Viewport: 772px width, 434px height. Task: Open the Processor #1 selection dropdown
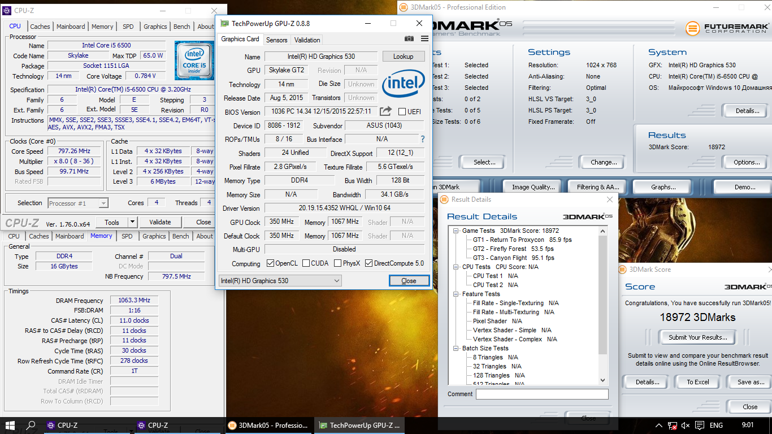coord(78,203)
